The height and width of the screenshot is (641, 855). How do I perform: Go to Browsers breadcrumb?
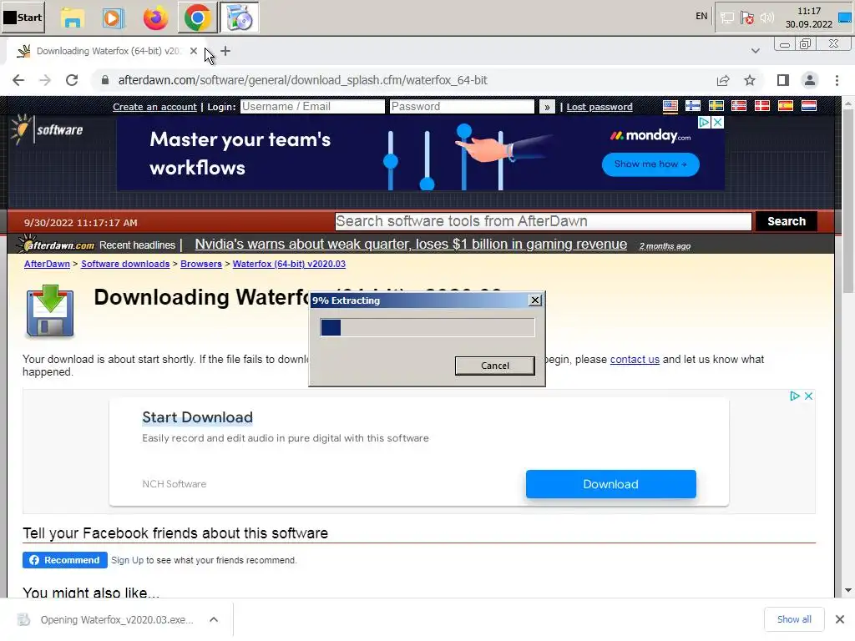(x=200, y=264)
